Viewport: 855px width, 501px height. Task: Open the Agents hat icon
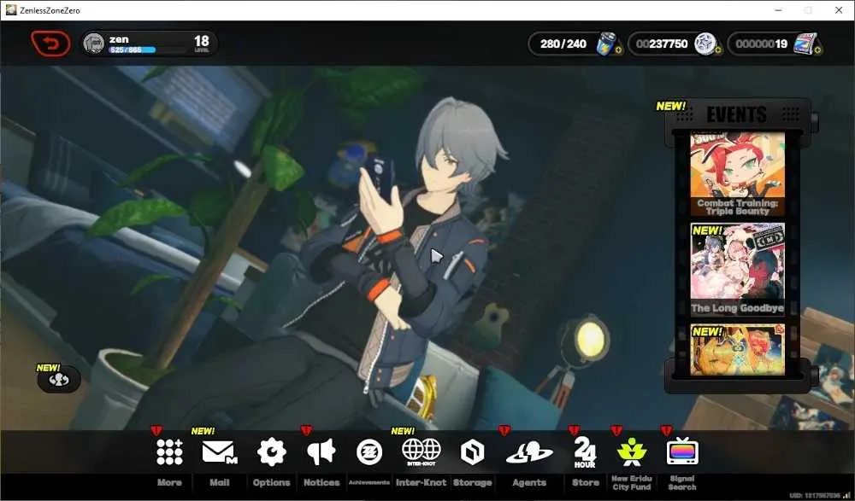coord(529,452)
